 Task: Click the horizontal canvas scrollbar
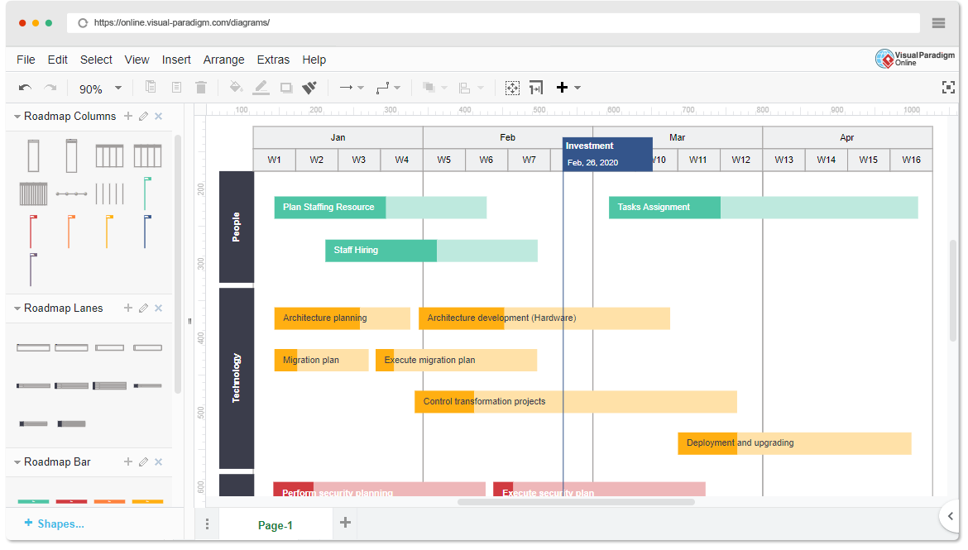coord(576,502)
